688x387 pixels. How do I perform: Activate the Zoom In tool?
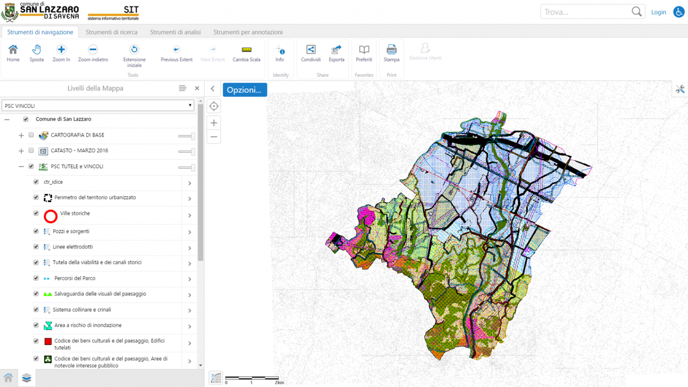[61, 53]
